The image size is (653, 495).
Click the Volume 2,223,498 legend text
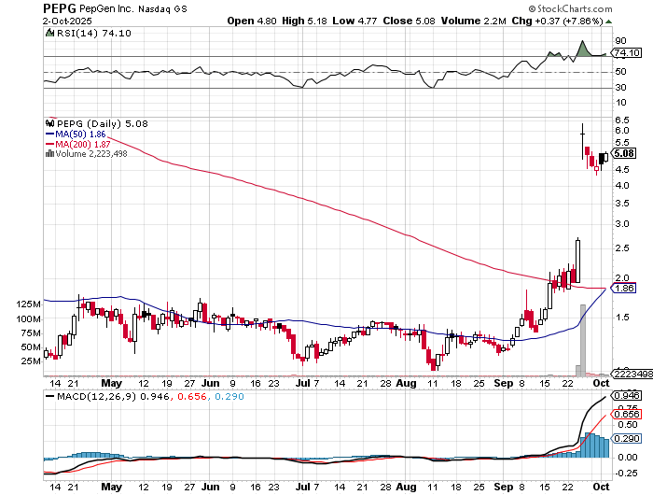point(91,153)
